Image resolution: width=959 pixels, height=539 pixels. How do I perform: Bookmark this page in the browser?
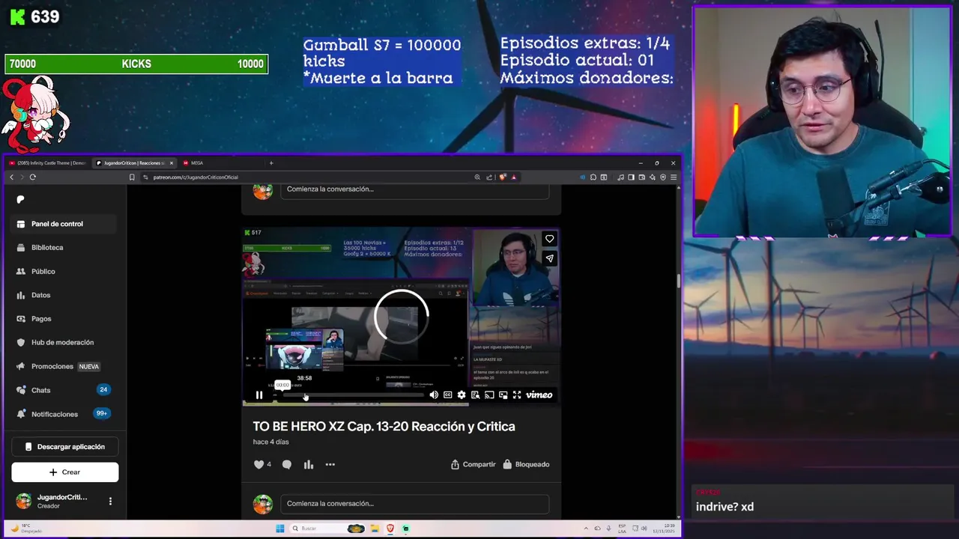132,177
